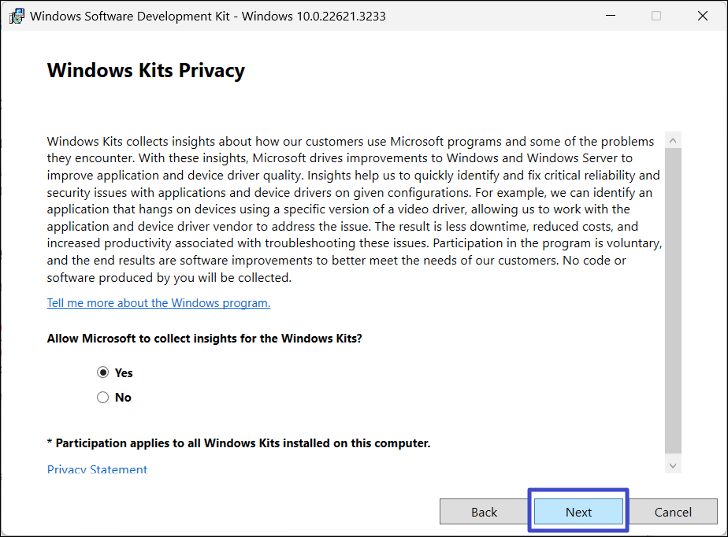Click the participation note about all Windows Kits
Viewport: 728px width, 537px height.
(x=239, y=443)
